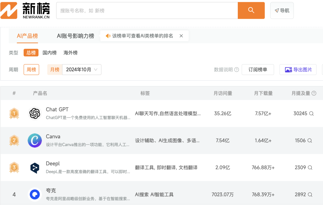
Task: Click the Deepl logo icon
Action: [35, 168]
